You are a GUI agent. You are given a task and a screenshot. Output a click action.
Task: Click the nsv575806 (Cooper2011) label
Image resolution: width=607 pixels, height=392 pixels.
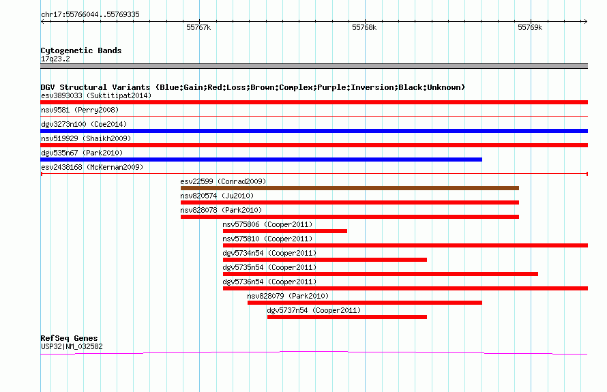tap(267, 224)
